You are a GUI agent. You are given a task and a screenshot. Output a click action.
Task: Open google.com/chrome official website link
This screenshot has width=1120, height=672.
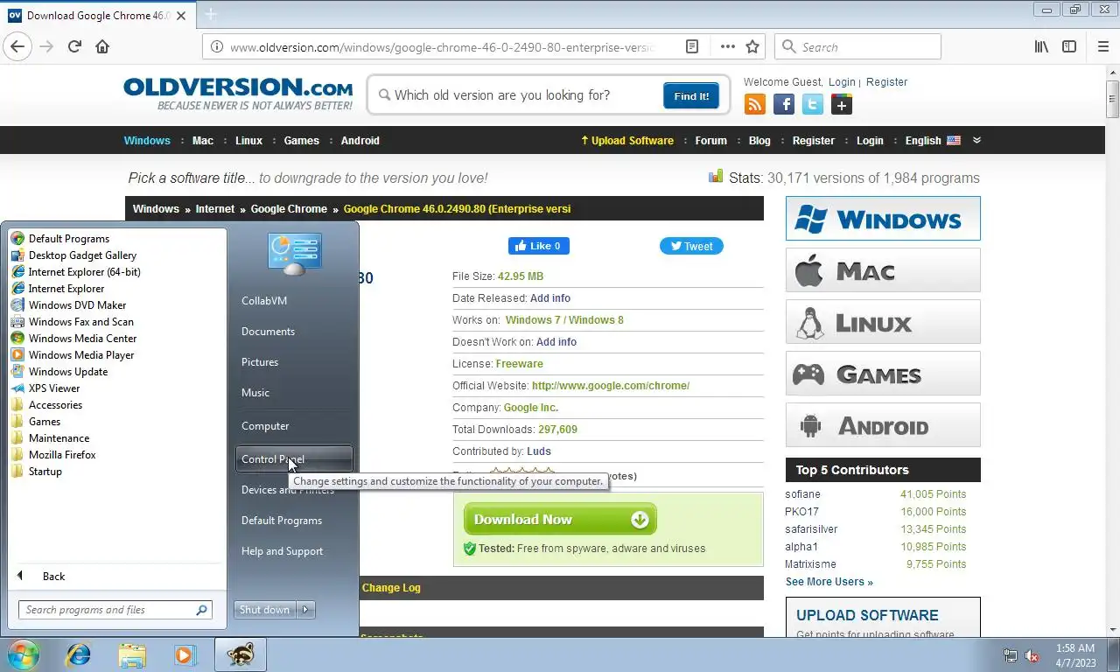point(611,385)
